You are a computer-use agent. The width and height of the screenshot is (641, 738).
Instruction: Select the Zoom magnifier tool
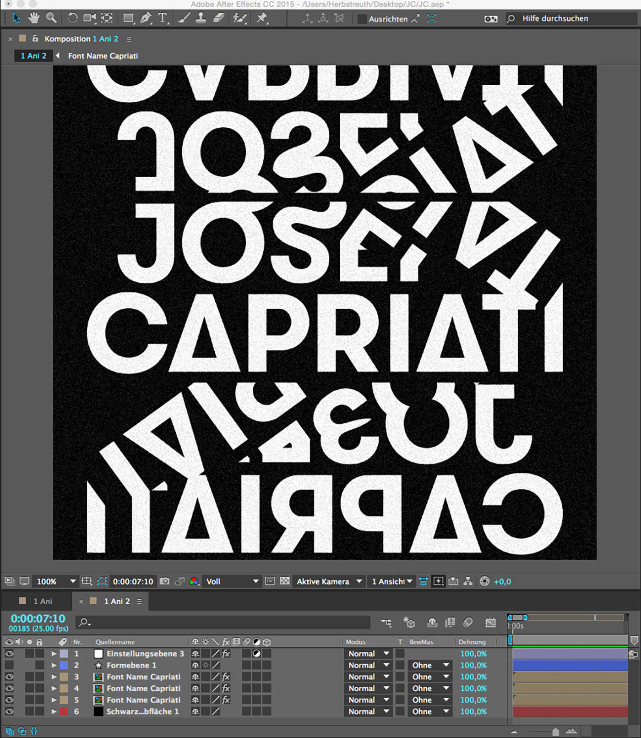[x=51, y=18]
